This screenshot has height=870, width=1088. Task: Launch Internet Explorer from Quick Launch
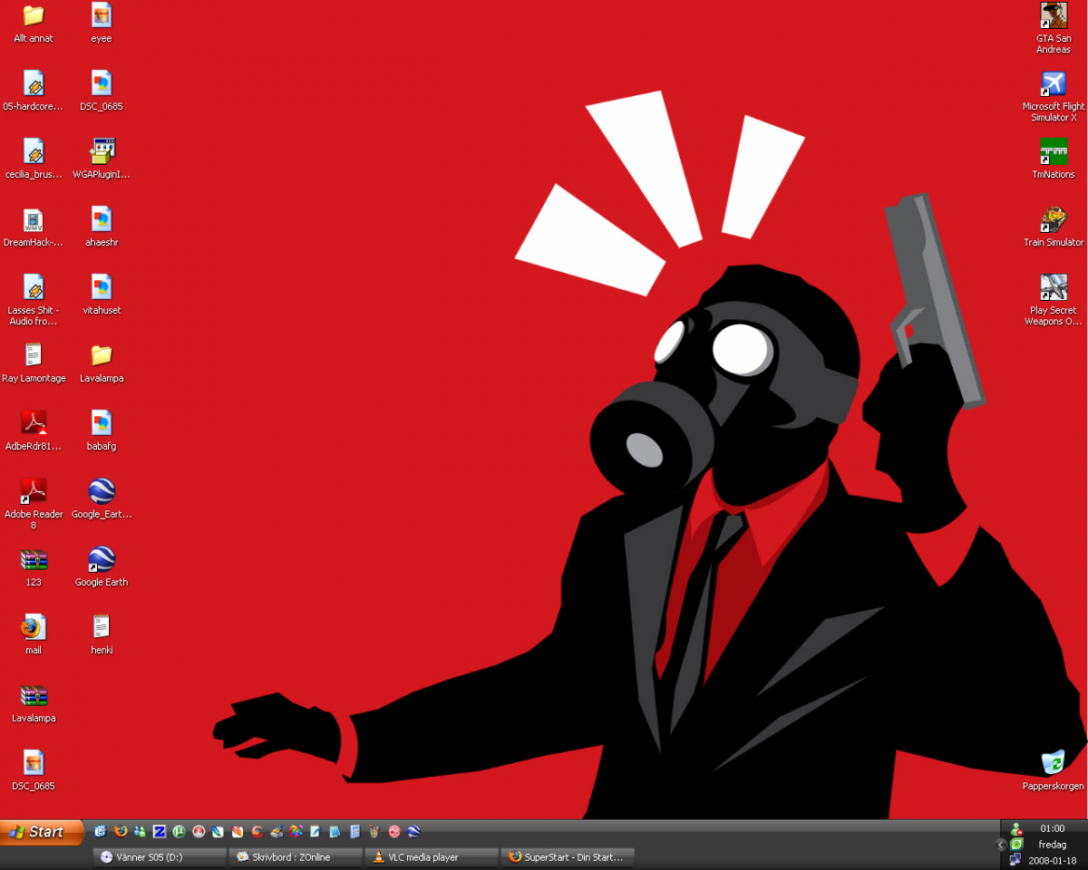pos(101,831)
